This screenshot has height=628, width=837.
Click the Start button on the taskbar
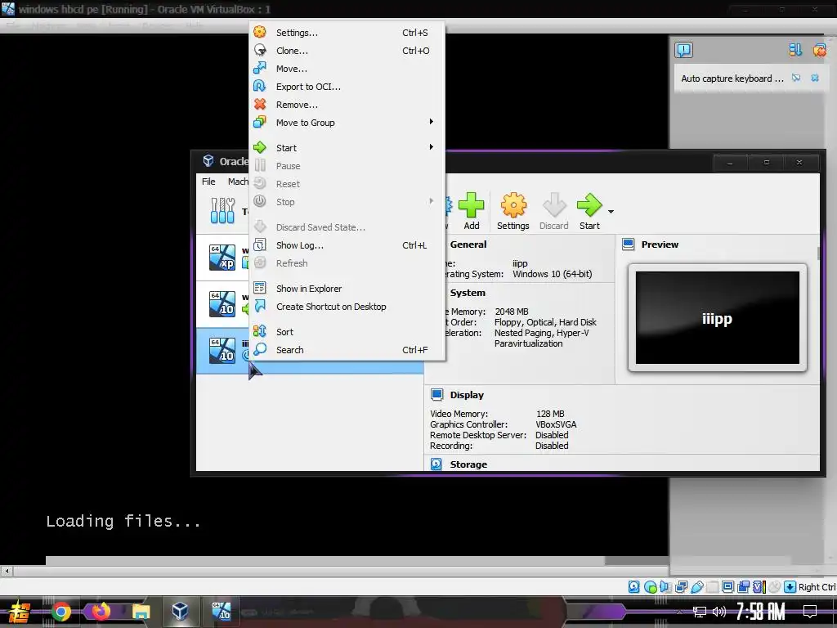[x=20, y=612]
